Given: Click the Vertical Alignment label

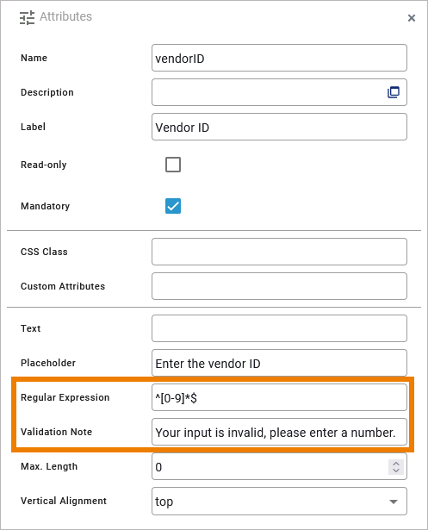Looking at the screenshot, I should click(64, 501).
